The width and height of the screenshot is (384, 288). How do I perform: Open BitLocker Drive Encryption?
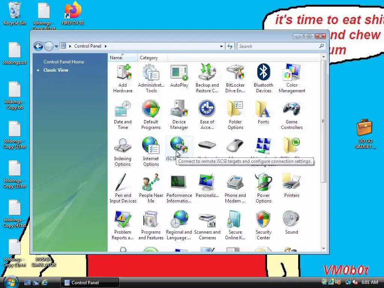pos(235,78)
